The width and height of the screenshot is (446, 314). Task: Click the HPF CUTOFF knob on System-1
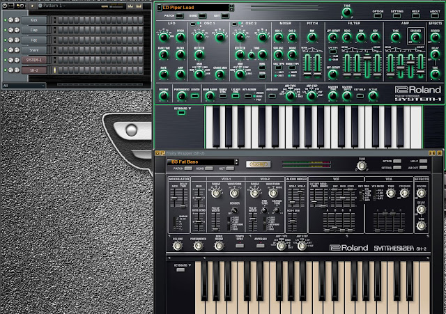point(333,74)
